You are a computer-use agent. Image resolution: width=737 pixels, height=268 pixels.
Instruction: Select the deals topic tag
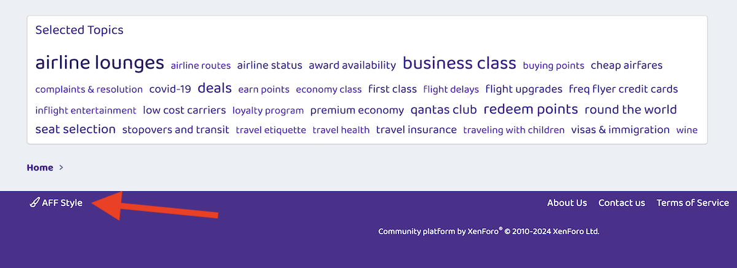pos(214,88)
